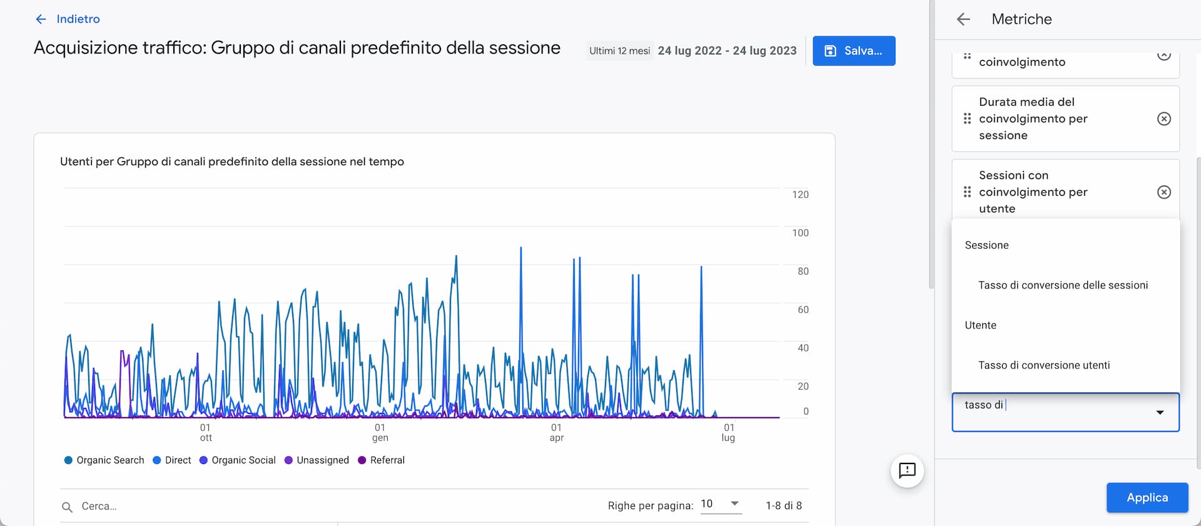
Task: Open the feedback chat icon button
Action: [907, 470]
